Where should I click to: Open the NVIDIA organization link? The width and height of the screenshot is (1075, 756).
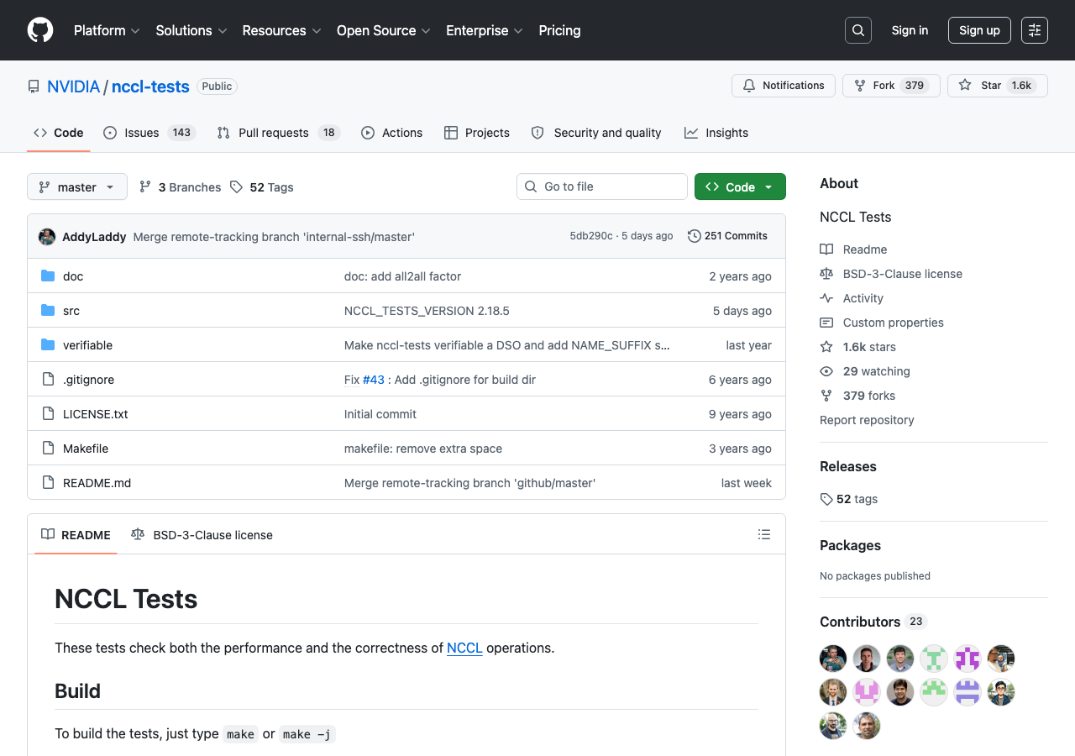[73, 86]
